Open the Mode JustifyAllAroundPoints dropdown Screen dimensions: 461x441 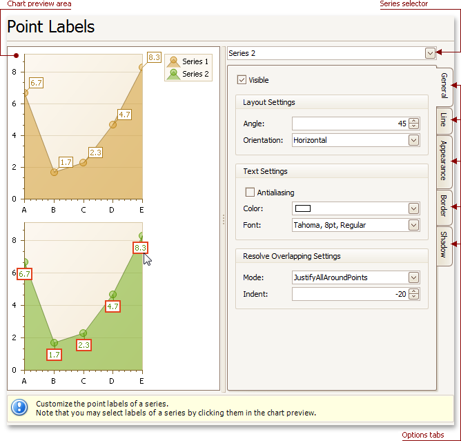click(413, 277)
